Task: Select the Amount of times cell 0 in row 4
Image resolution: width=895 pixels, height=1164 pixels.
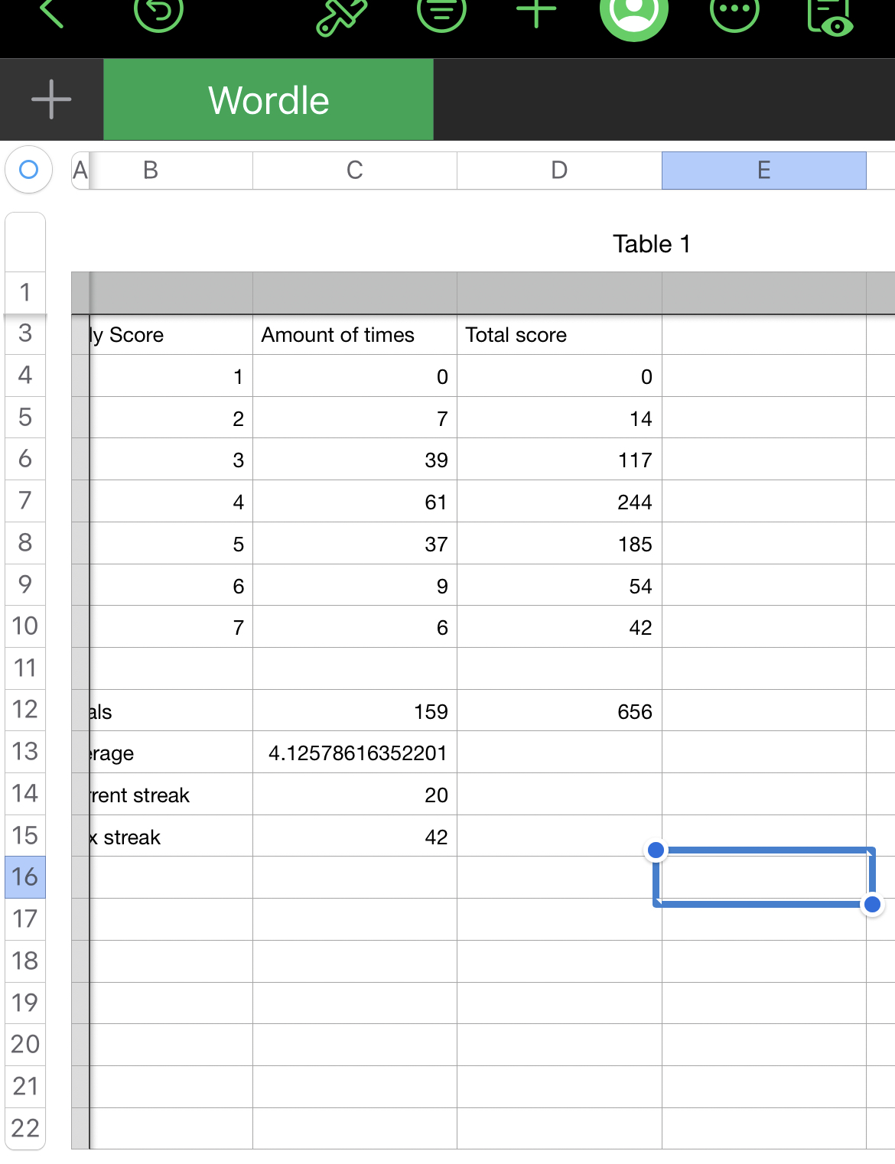Action: 355,376
